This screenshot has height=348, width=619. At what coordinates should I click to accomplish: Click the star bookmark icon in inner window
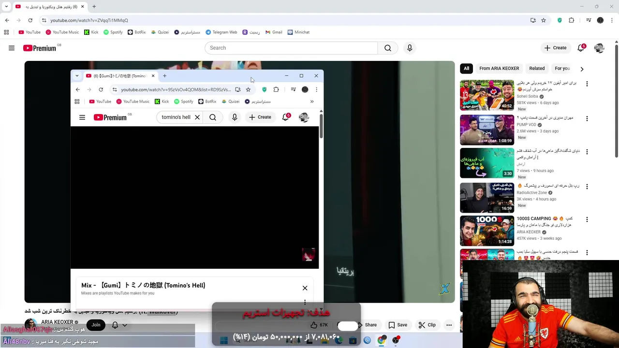tap(248, 89)
